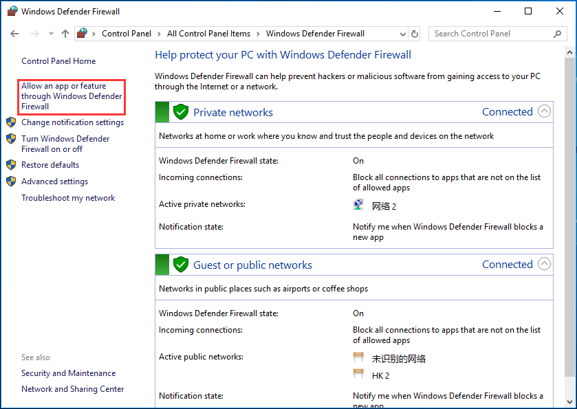The height and width of the screenshot is (409, 577).
Task: Click shield icon beside Turn Windows Defender Firewall
Action: click(x=12, y=139)
